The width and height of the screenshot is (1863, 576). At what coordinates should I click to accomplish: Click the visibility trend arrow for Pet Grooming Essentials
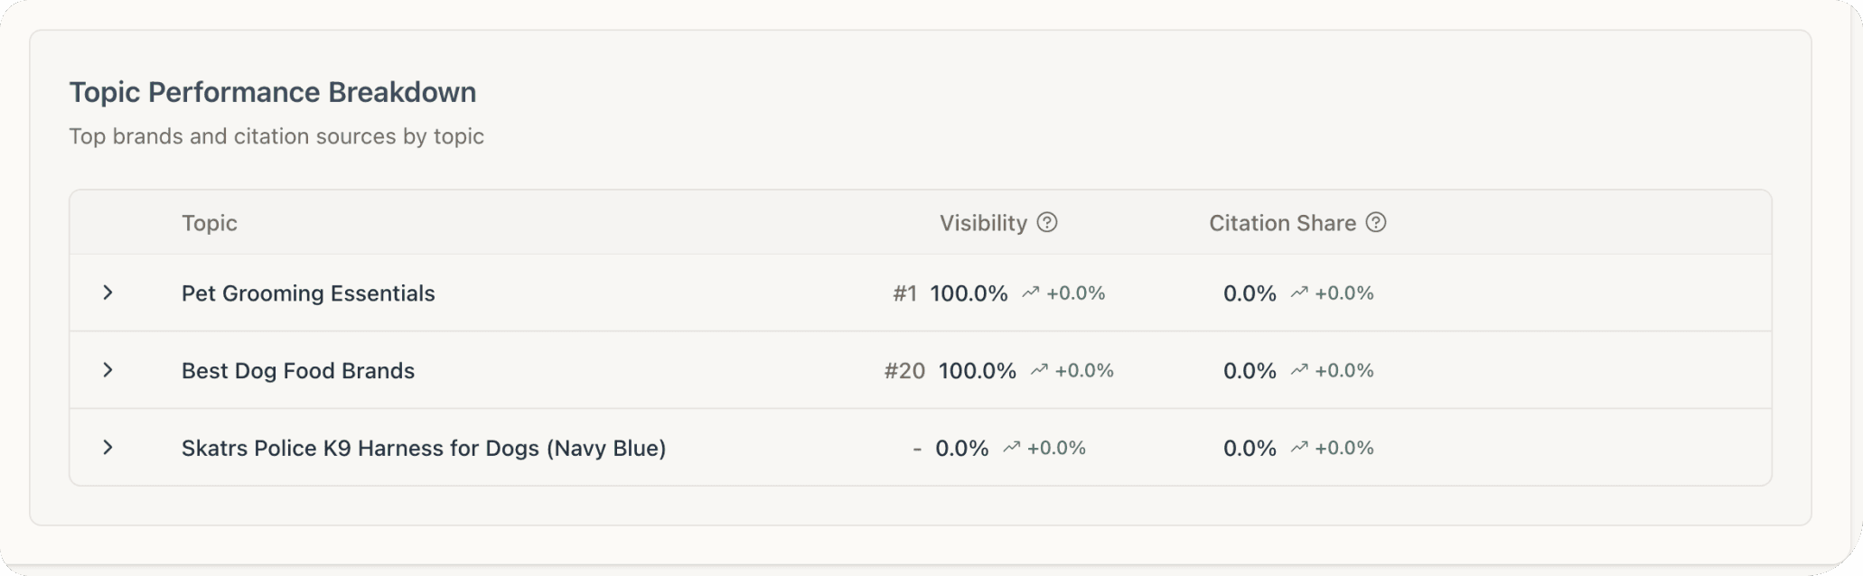(x=1030, y=293)
